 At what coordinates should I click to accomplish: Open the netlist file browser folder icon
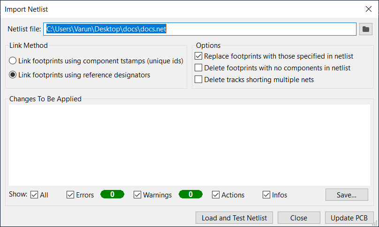click(365, 29)
